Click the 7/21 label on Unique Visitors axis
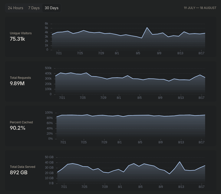The image size is (221, 194). click(x=59, y=53)
